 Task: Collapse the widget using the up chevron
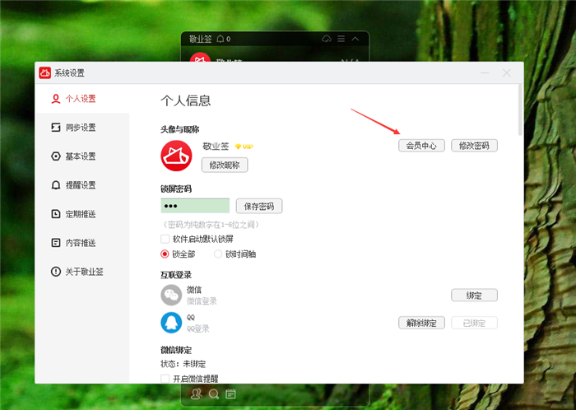tap(355, 39)
